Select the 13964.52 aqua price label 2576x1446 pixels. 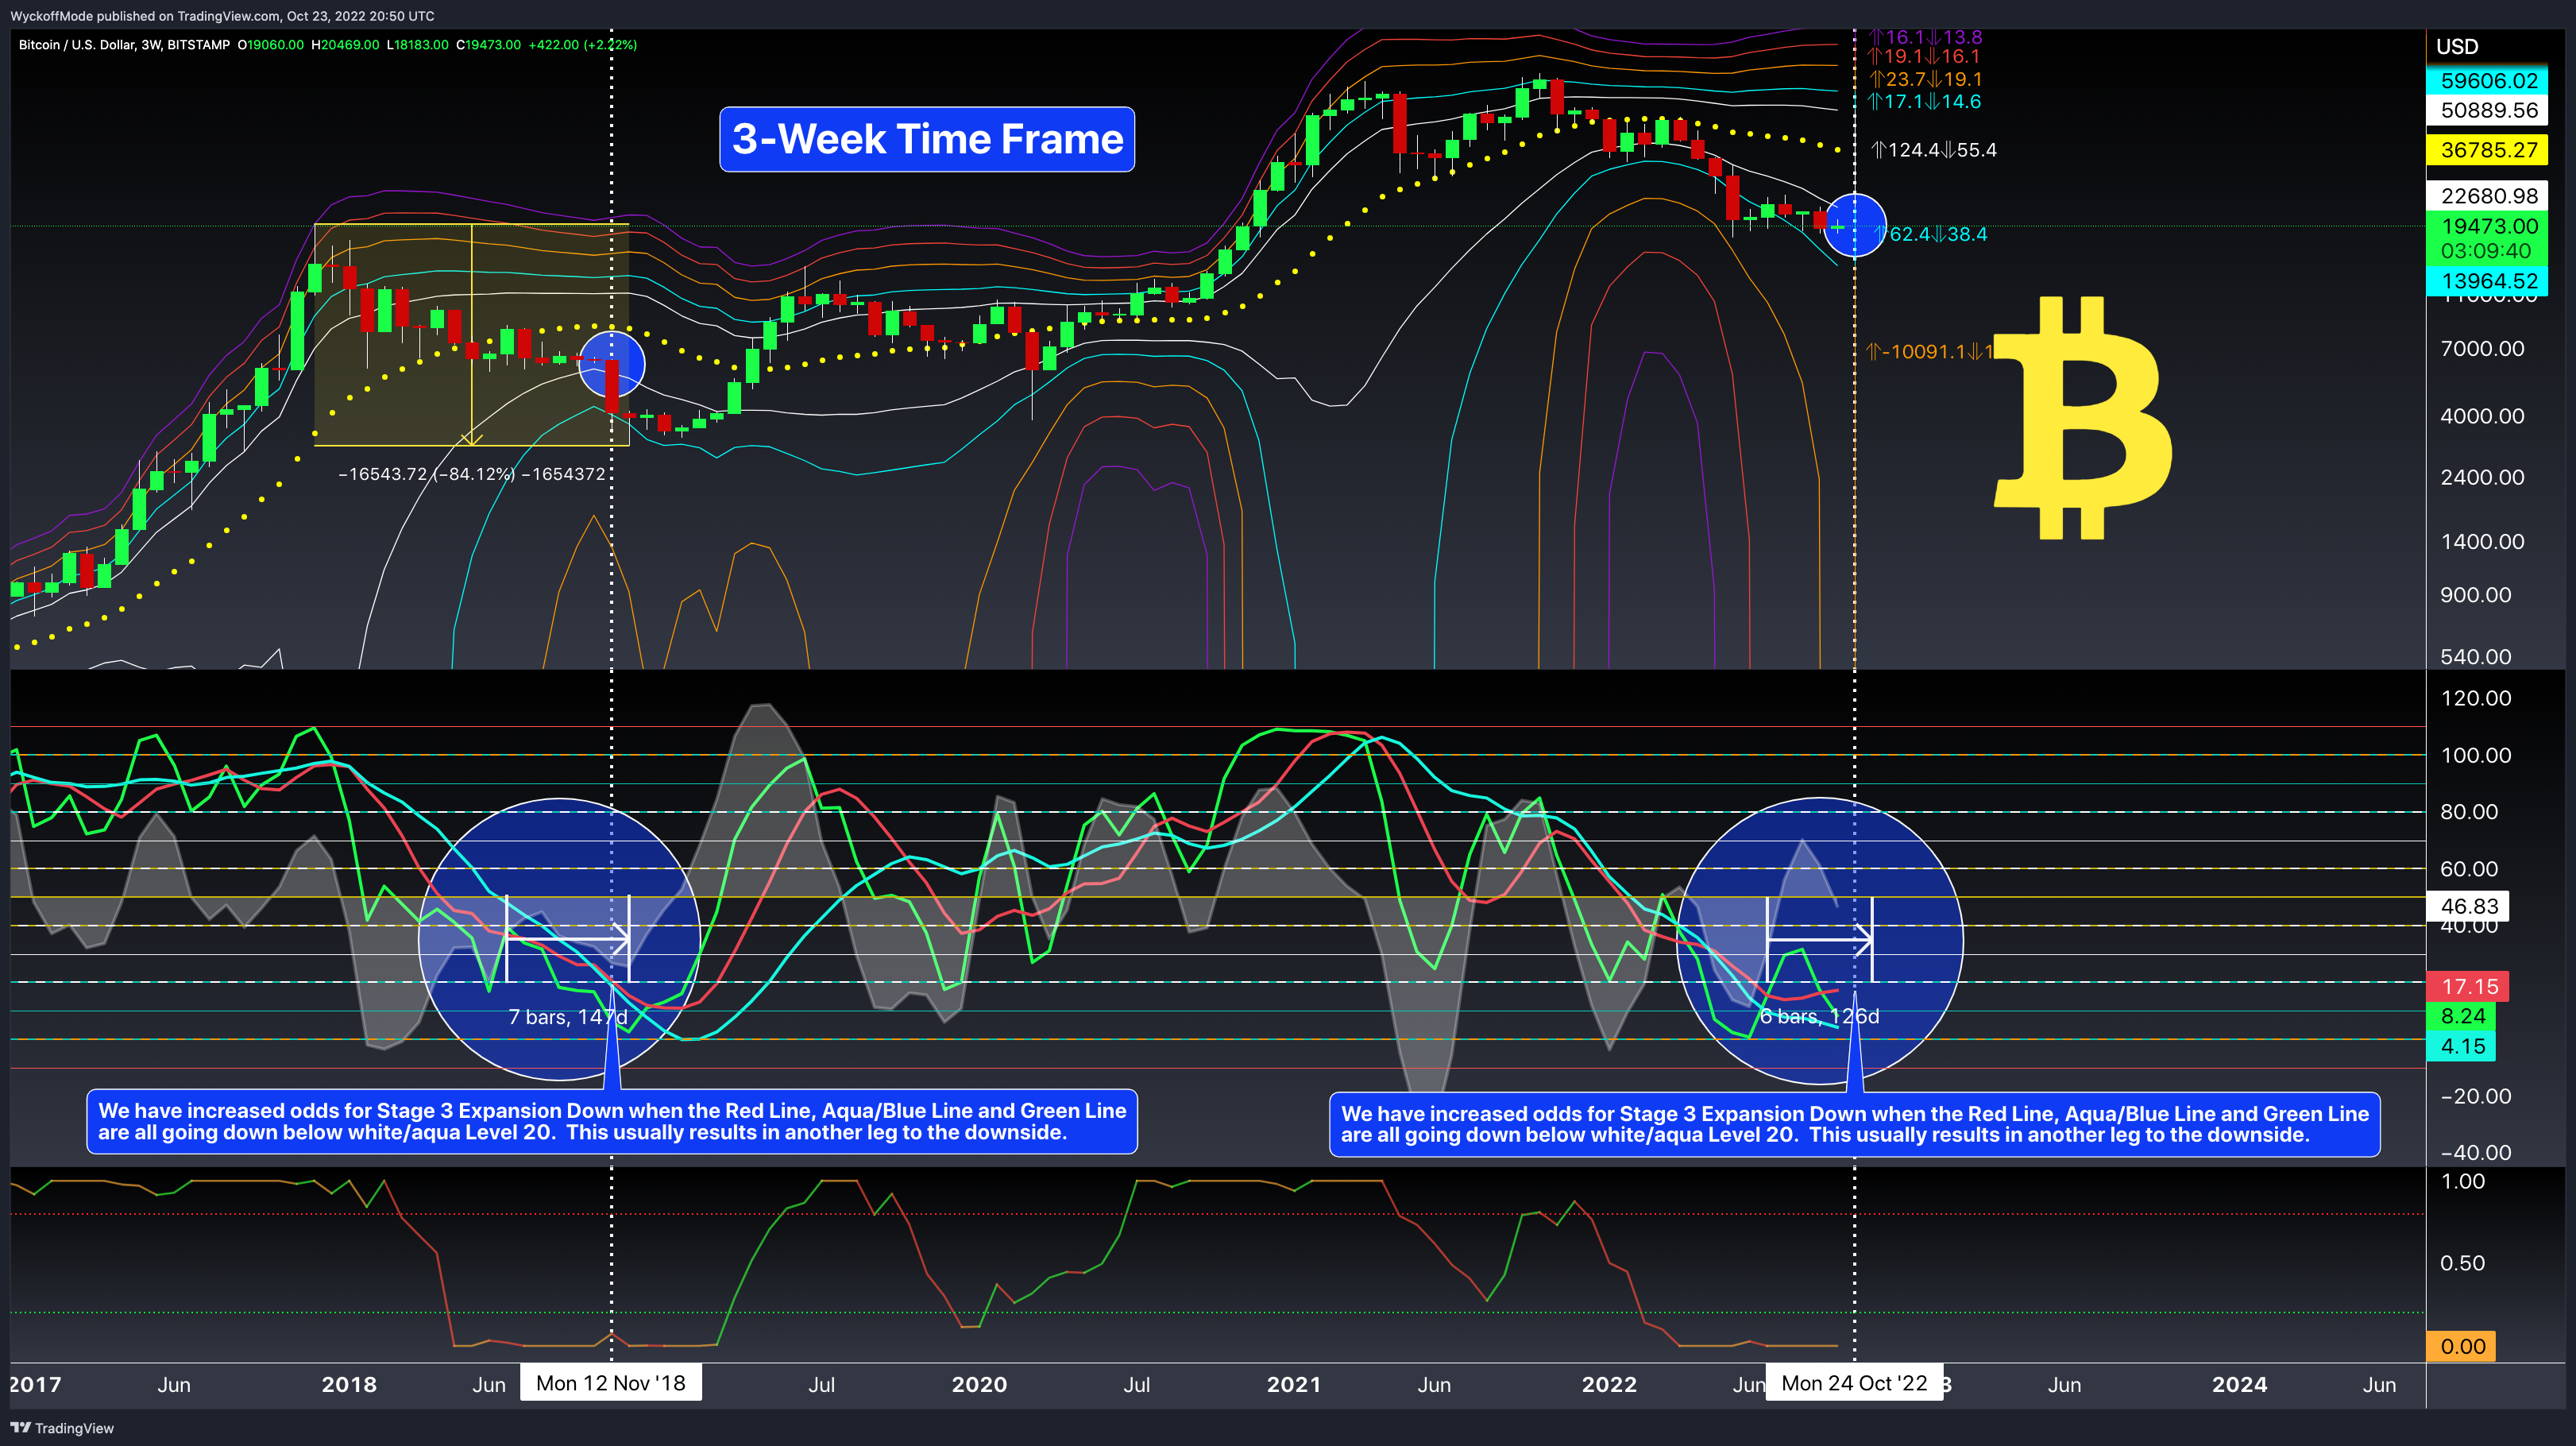tap(2487, 281)
